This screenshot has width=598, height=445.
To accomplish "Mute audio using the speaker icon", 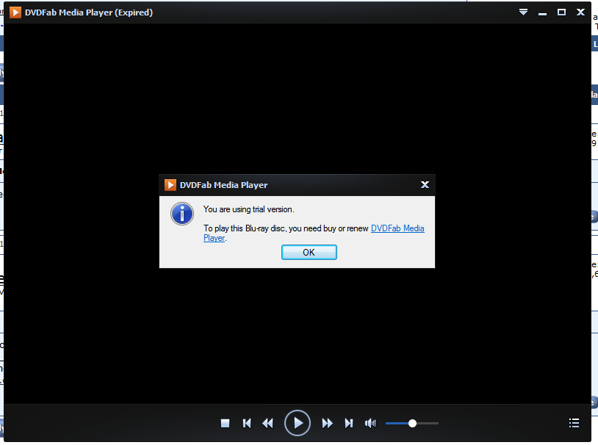I will tap(370, 423).
